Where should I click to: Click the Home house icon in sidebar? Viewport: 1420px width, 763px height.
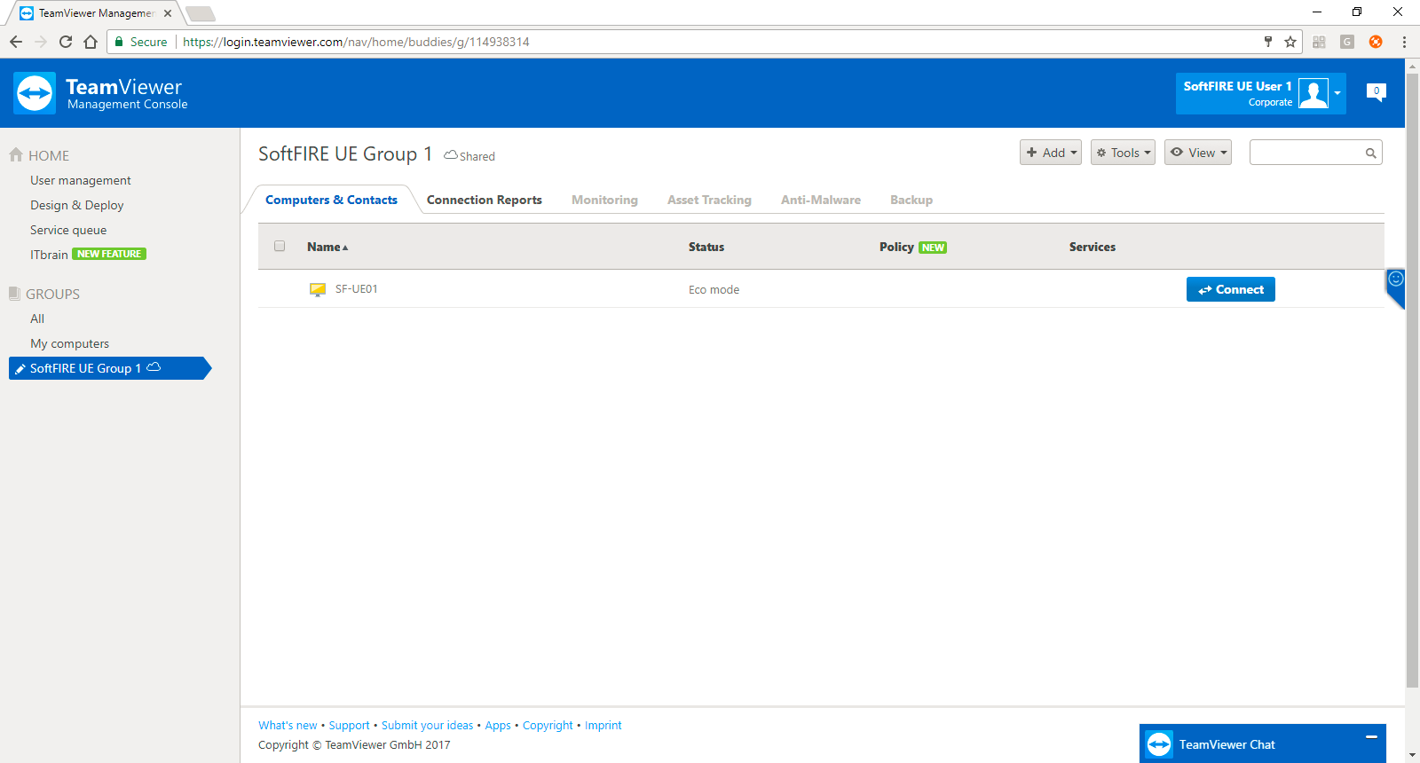pyautogui.click(x=16, y=154)
